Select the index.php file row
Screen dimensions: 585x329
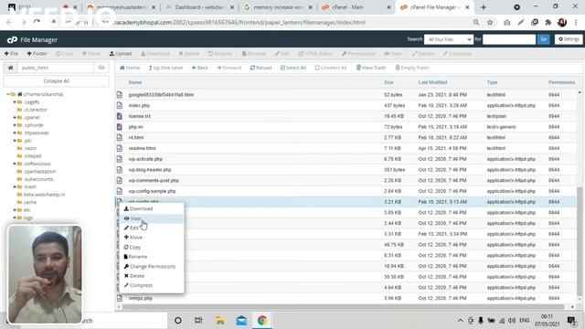click(346, 106)
